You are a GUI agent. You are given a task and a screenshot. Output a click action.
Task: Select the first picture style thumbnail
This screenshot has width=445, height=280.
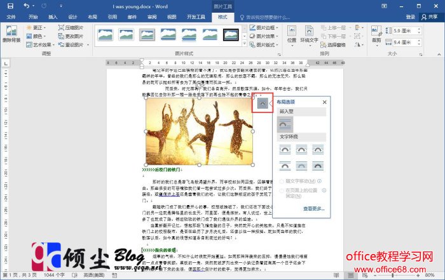106,35
